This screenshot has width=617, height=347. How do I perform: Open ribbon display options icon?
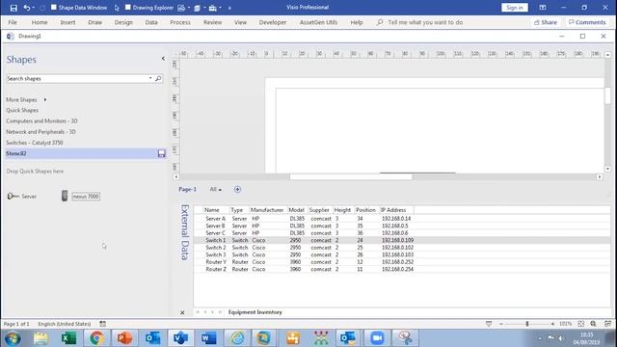pyautogui.click(x=543, y=8)
